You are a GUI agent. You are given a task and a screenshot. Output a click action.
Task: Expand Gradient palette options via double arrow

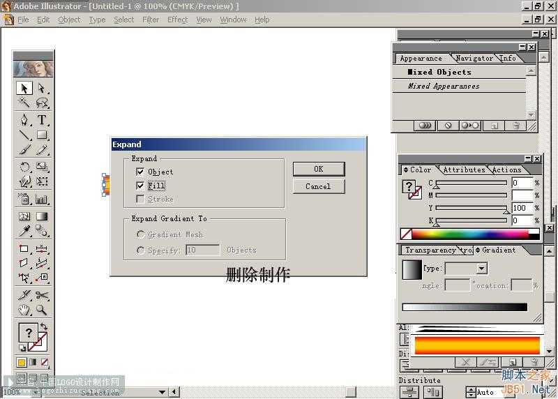(x=478, y=250)
